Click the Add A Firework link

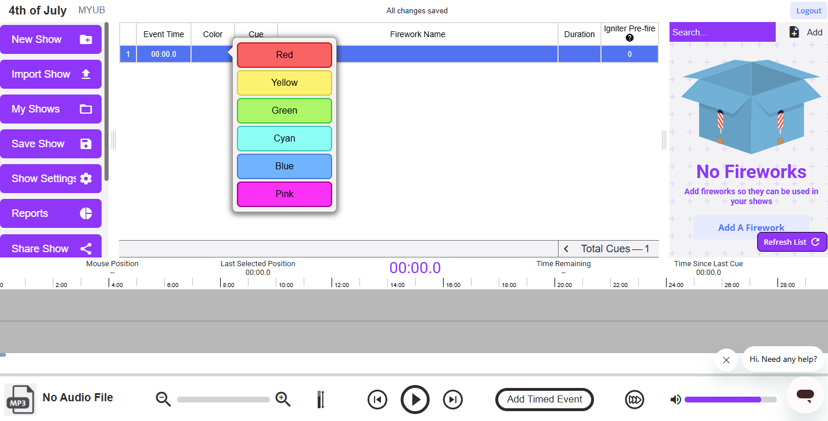pyautogui.click(x=751, y=227)
